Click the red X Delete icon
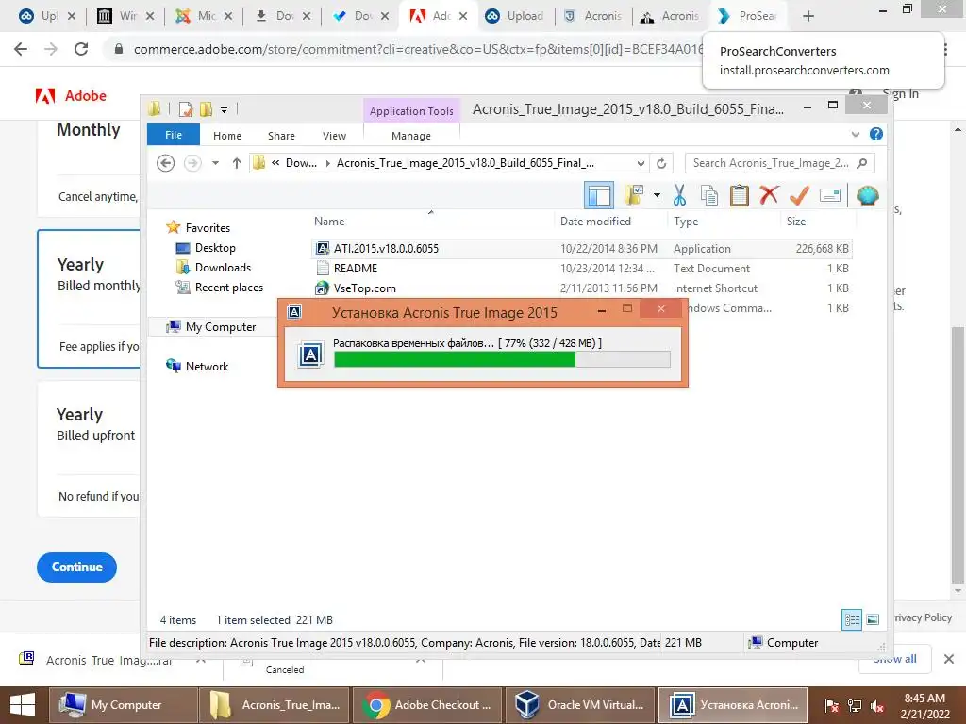The image size is (966, 724). click(x=769, y=196)
